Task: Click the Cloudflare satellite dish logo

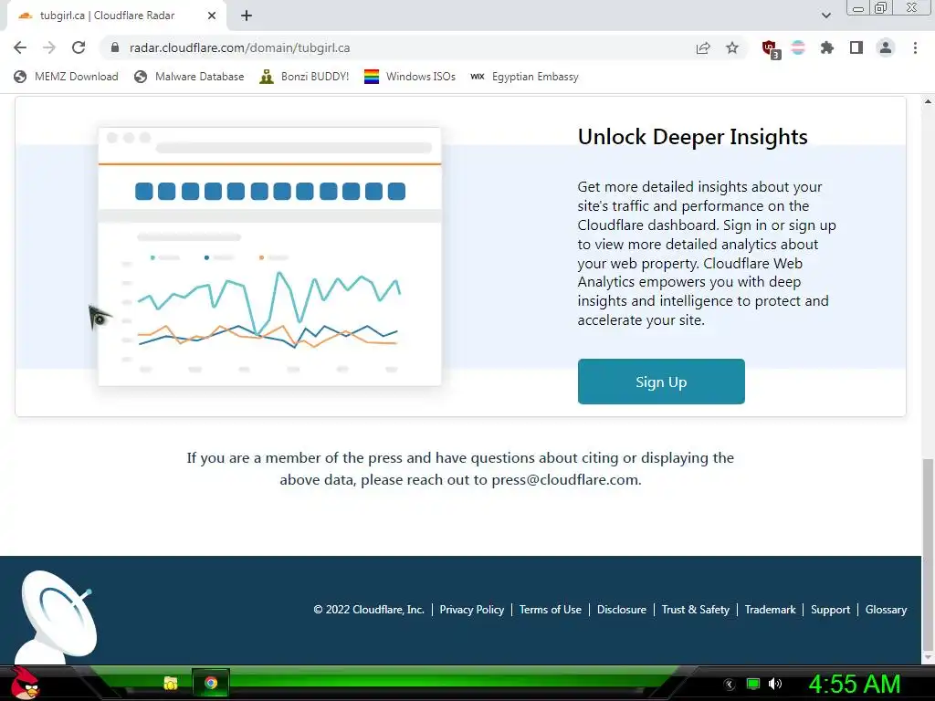Action: click(x=56, y=617)
